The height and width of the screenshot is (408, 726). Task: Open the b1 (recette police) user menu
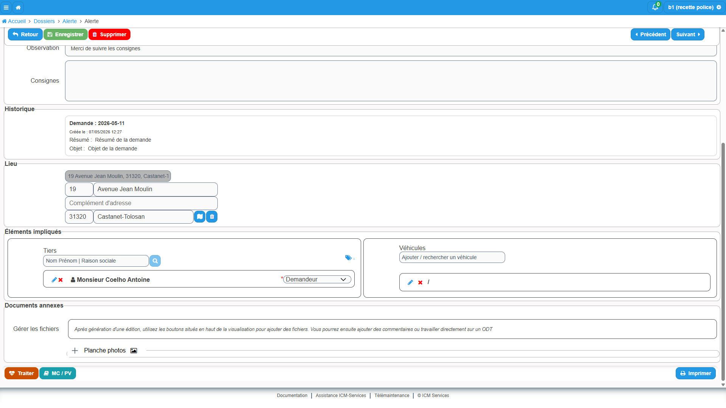tap(694, 7)
